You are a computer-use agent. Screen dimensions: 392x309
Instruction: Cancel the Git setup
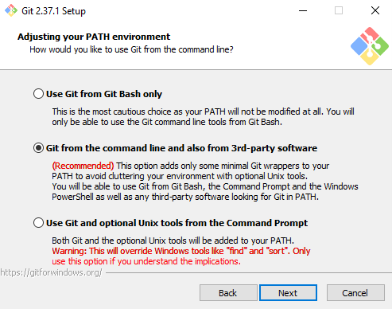coord(355,293)
